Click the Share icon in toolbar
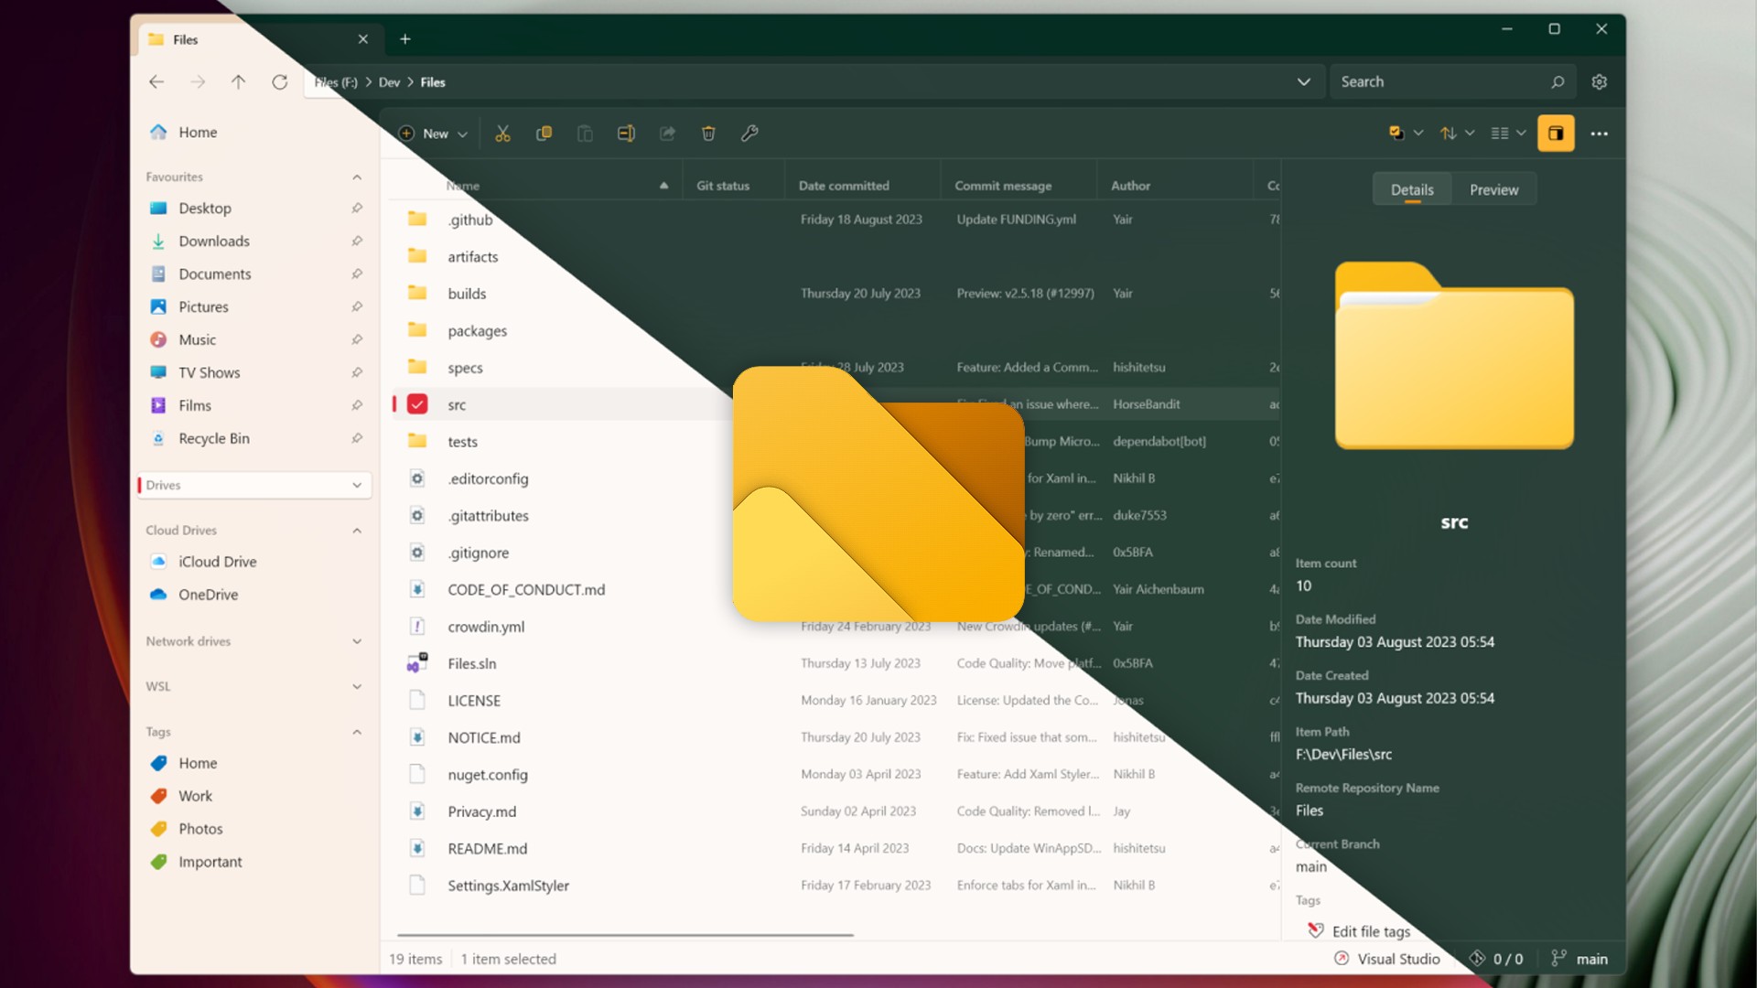This screenshot has height=988, width=1757. pos(667,134)
